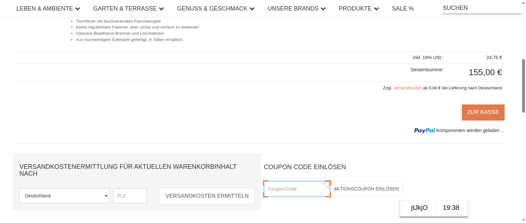
Task: Click the ZUR KASSE button
Action: 483,112
